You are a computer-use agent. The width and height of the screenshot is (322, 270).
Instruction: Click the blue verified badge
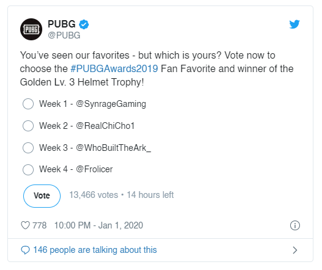point(84,24)
